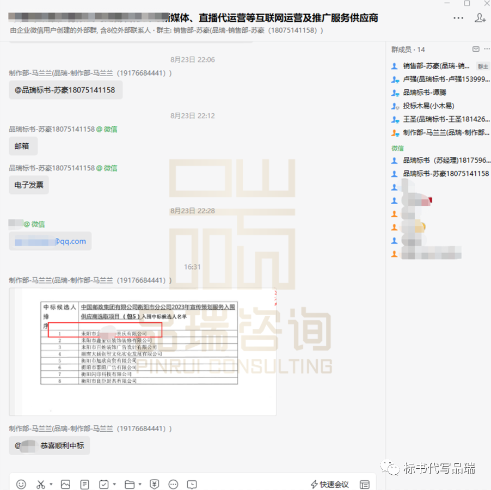Open the chat notes icon

84,484
